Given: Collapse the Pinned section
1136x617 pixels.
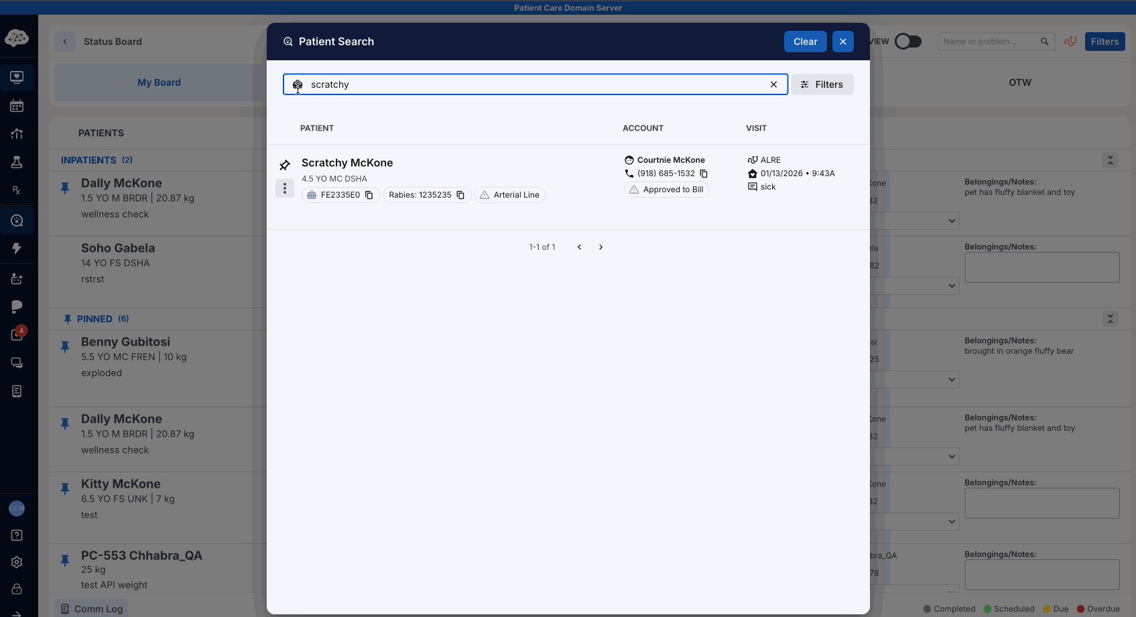Looking at the screenshot, I should coord(1110,319).
